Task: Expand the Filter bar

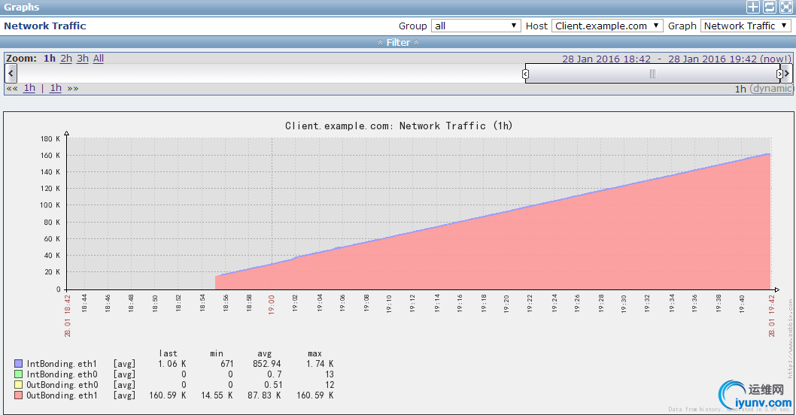Action: (x=398, y=43)
